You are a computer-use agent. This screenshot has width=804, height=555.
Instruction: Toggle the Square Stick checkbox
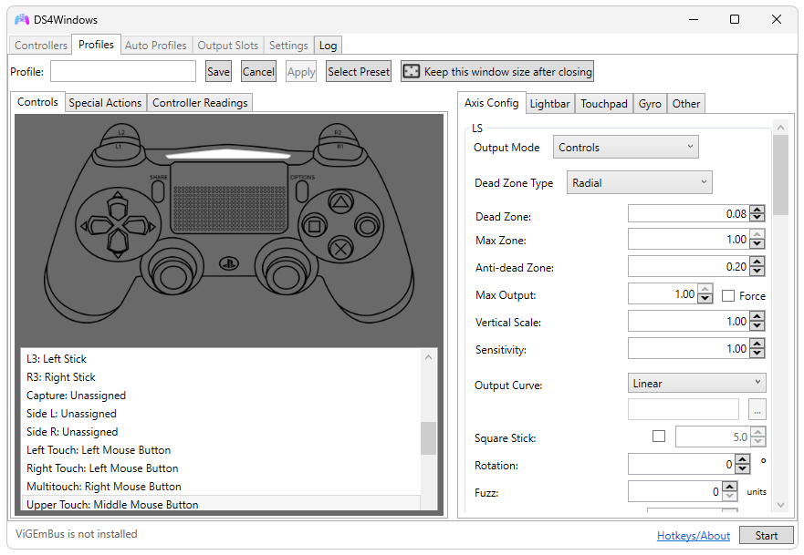pos(658,437)
